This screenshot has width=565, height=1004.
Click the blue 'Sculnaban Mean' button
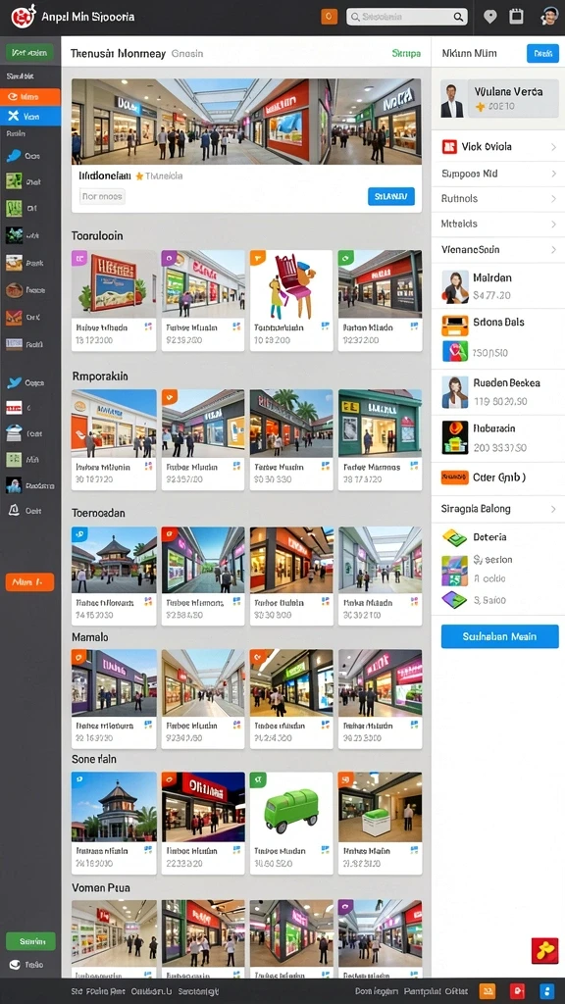499,637
